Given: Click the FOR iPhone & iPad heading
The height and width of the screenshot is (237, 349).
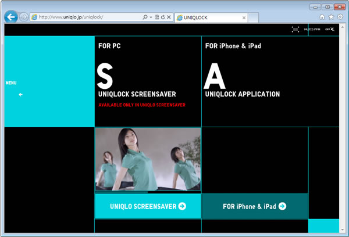Looking at the screenshot, I should coord(233,46).
